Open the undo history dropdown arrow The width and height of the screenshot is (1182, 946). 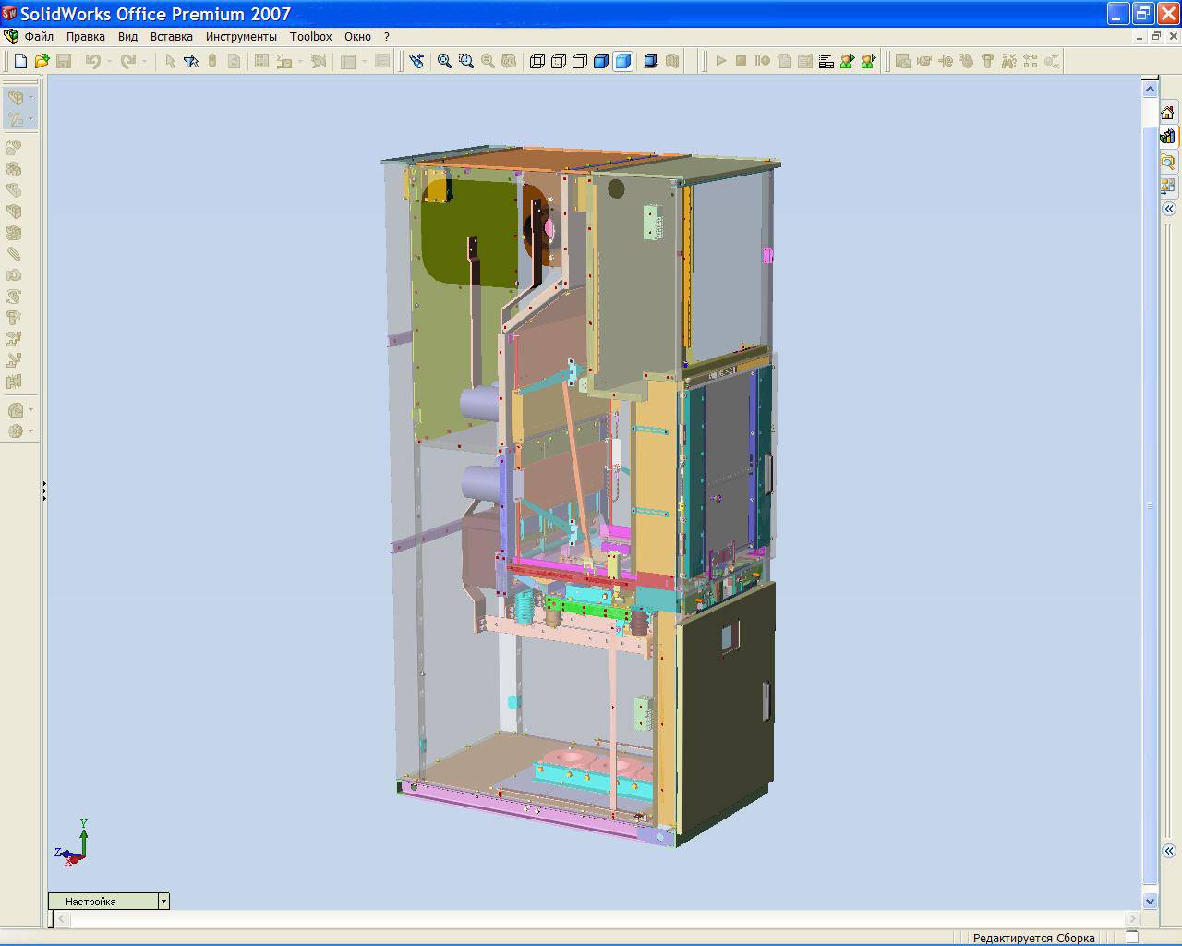108,61
